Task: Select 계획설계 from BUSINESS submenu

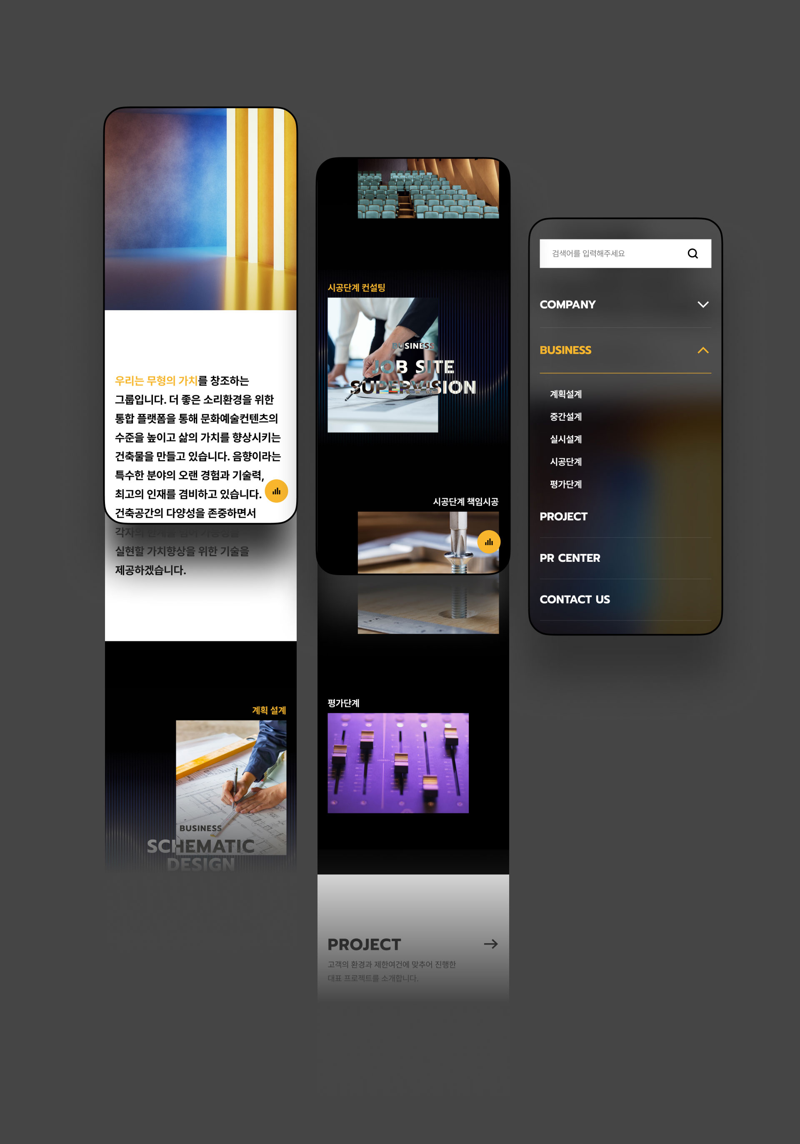Action: (565, 393)
